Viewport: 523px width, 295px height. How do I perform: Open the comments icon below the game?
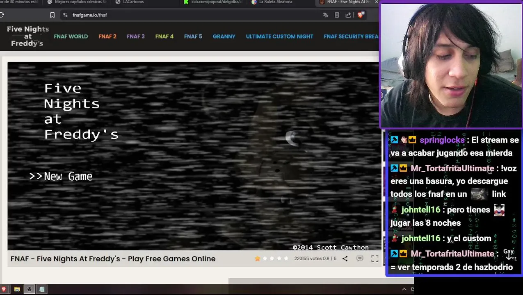pyautogui.click(x=360, y=259)
